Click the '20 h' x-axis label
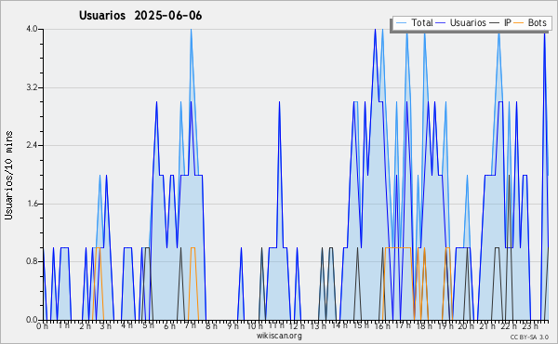The image size is (558, 344). click(466, 325)
